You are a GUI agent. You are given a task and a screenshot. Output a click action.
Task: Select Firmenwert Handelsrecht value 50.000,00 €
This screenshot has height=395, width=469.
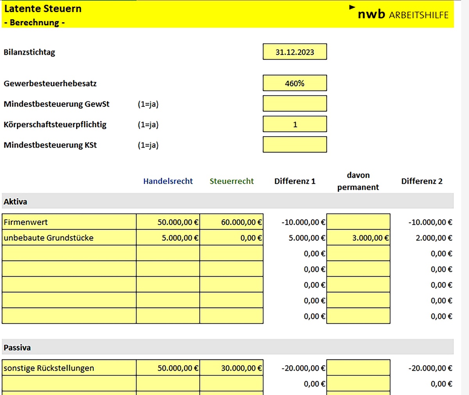point(168,222)
